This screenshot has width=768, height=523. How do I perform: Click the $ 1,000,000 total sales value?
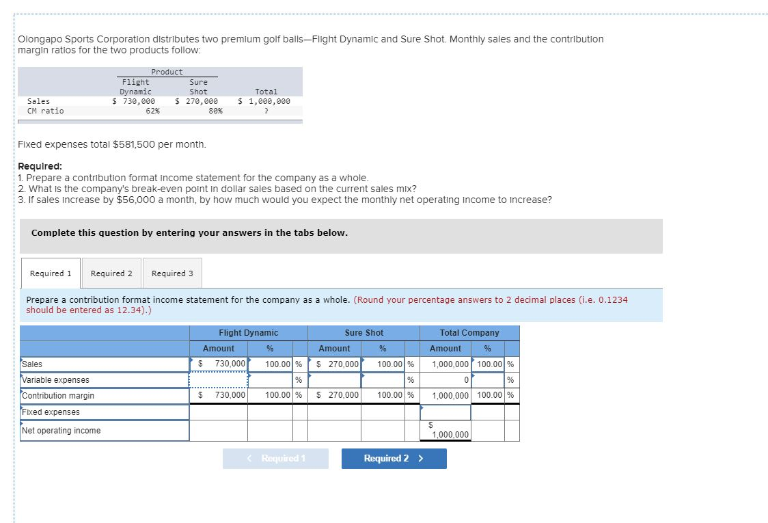[x=264, y=101]
